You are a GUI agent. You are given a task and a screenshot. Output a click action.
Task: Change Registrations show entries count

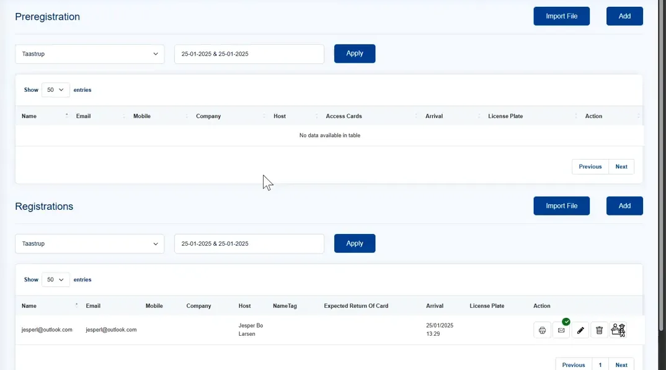pos(56,279)
